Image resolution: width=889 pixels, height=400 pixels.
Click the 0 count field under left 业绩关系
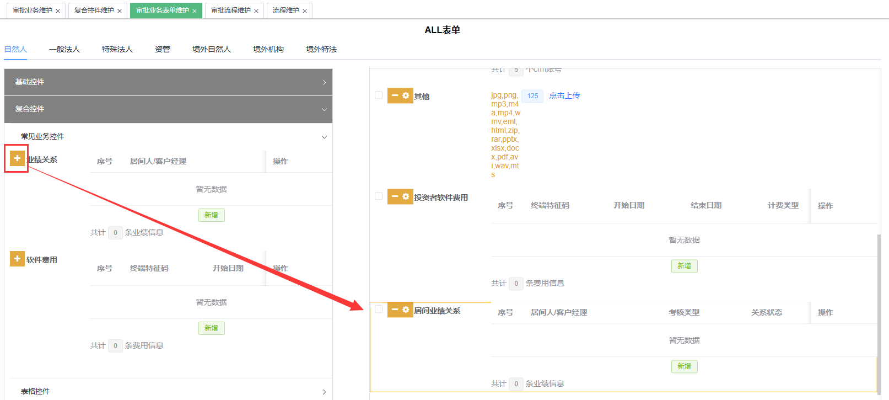[x=115, y=233]
